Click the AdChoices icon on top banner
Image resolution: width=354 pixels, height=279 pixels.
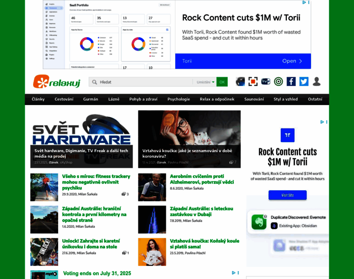pos(304,2)
